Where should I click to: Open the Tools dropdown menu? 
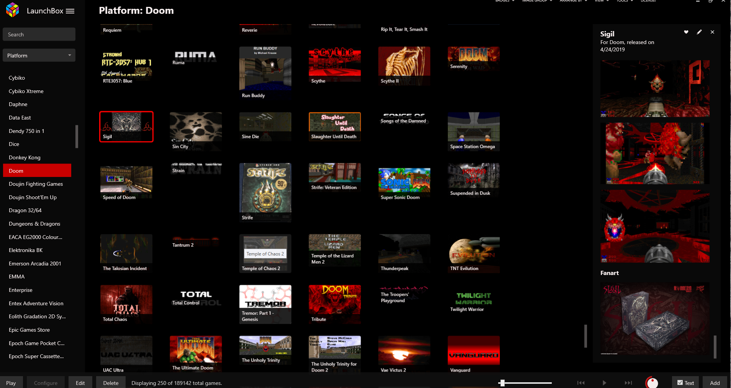pos(625,1)
